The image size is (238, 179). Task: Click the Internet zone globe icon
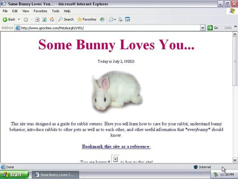[195, 167]
